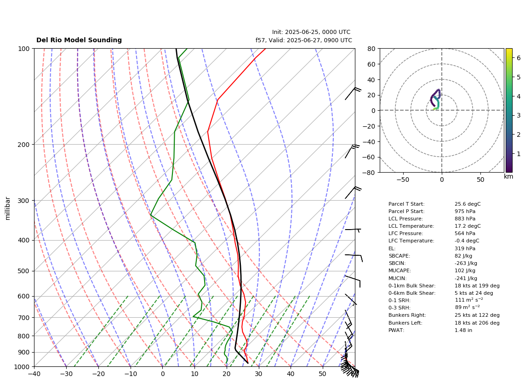This screenshot has width=525, height=382.
Task: Click the "25 kts at 122 deg" value
Action: point(477,315)
